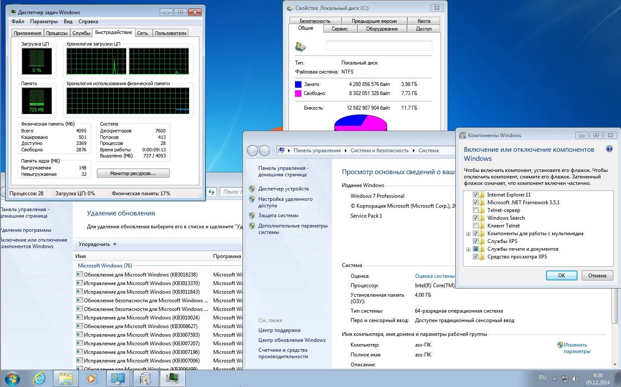Uncheck Internet Explorer 11 component
This screenshot has width=621, height=387.
(x=475, y=194)
